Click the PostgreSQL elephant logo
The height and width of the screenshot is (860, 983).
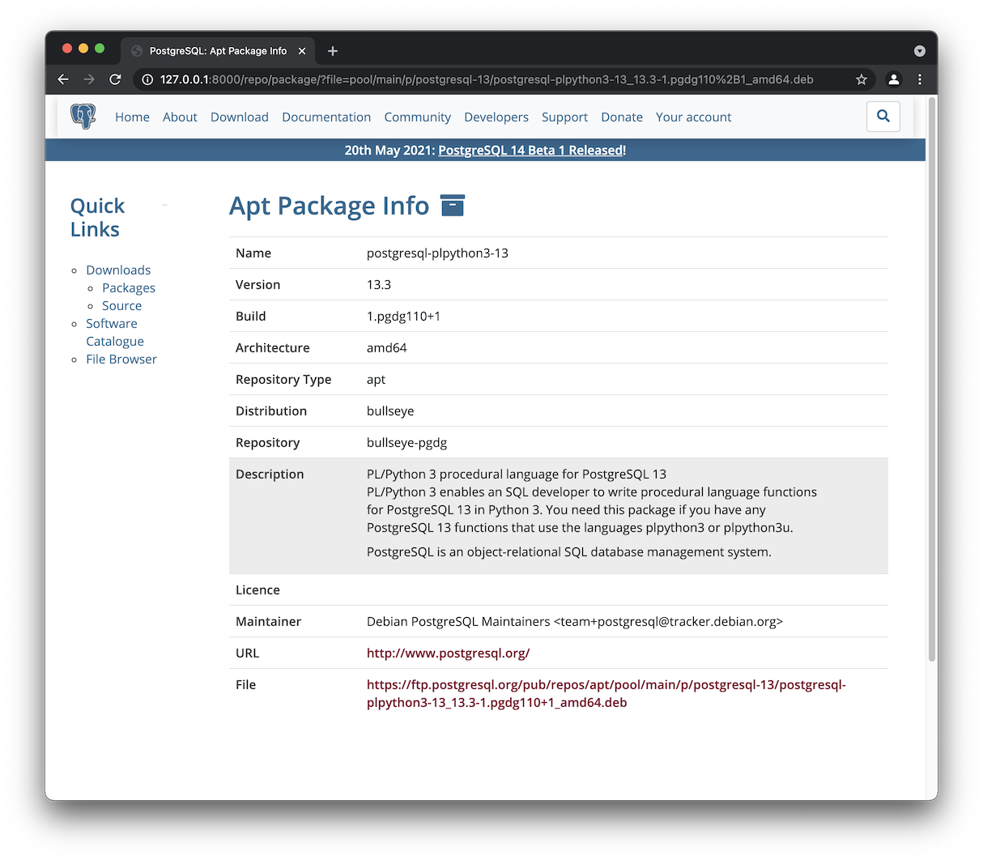click(x=83, y=117)
